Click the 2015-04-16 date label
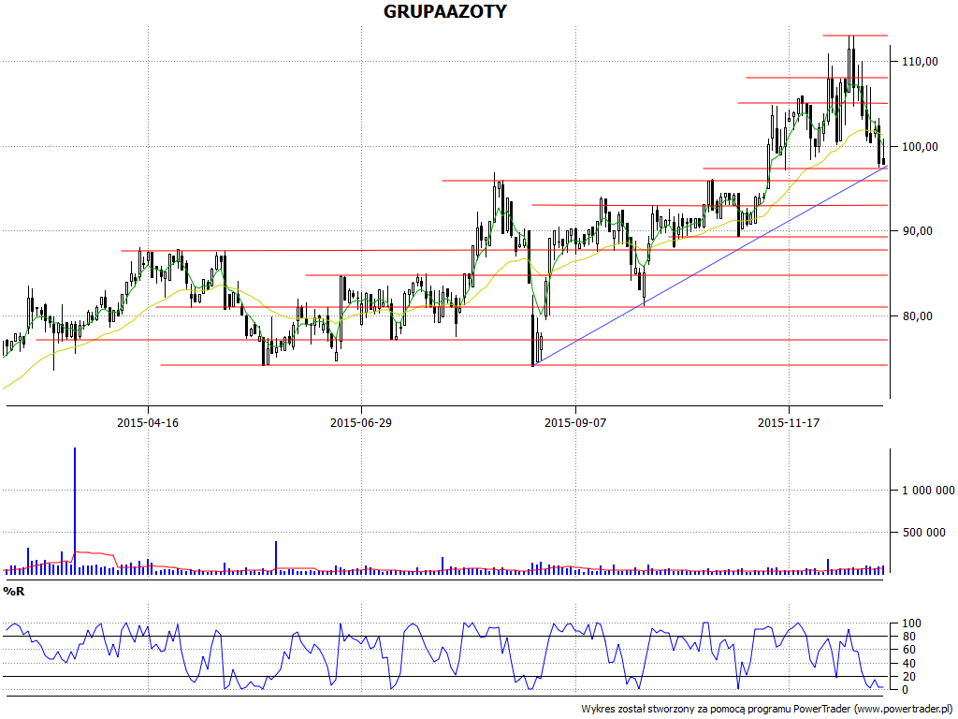The width and height of the screenshot is (958, 719). [x=148, y=422]
